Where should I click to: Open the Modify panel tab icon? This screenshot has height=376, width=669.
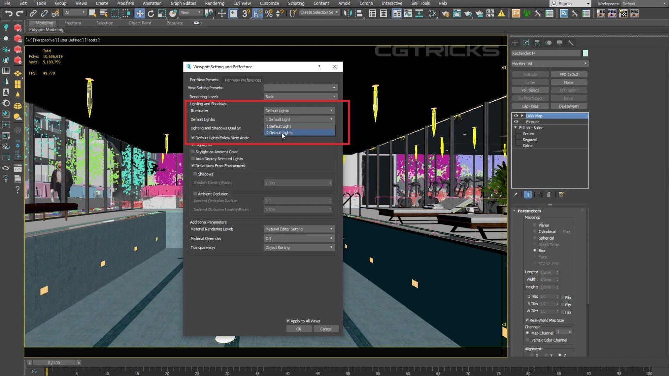(x=526, y=43)
